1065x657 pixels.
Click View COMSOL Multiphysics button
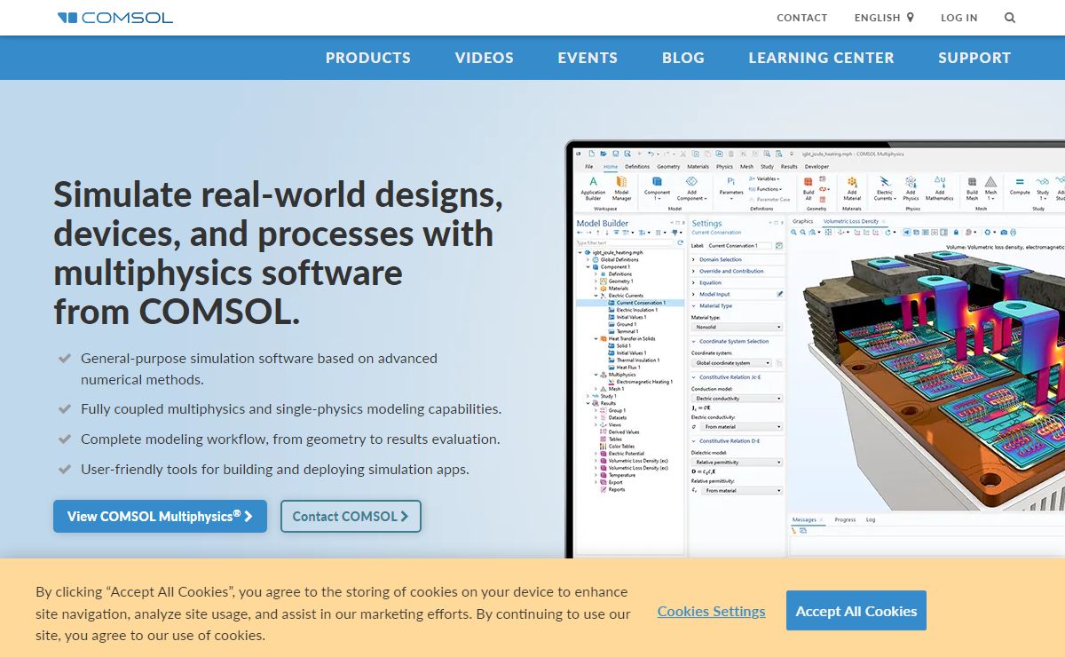tap(160, 516)
